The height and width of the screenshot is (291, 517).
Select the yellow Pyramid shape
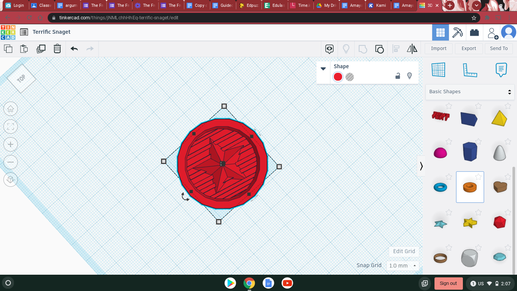pyautogui.click(x=499, y=118)
